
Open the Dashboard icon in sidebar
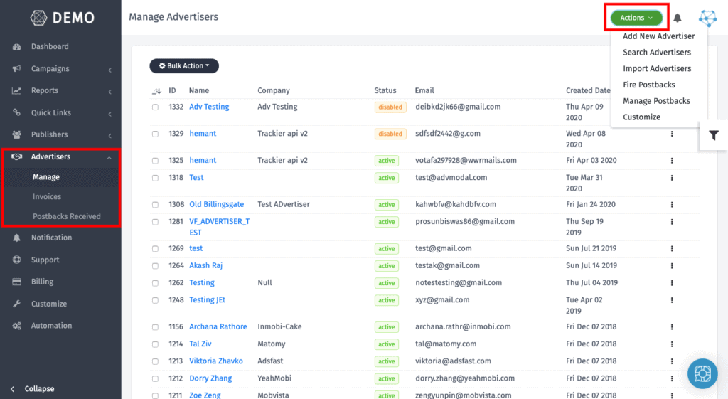click(17, 46)
